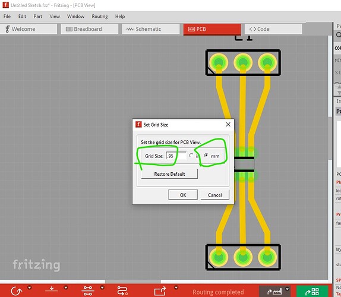This screenshot has width=341, height=297.
Task: Open the Part menu
Action: [38, 16]
